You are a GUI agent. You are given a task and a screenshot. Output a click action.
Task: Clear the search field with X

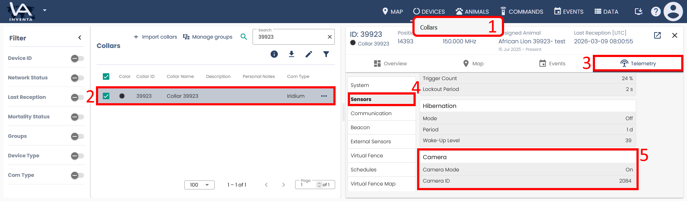tap(329, 37)
